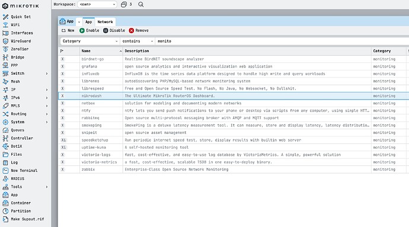The width and height of the screenshot is (409, 227).
Task: Click the App panel title icon
Action: click(62, 21)
